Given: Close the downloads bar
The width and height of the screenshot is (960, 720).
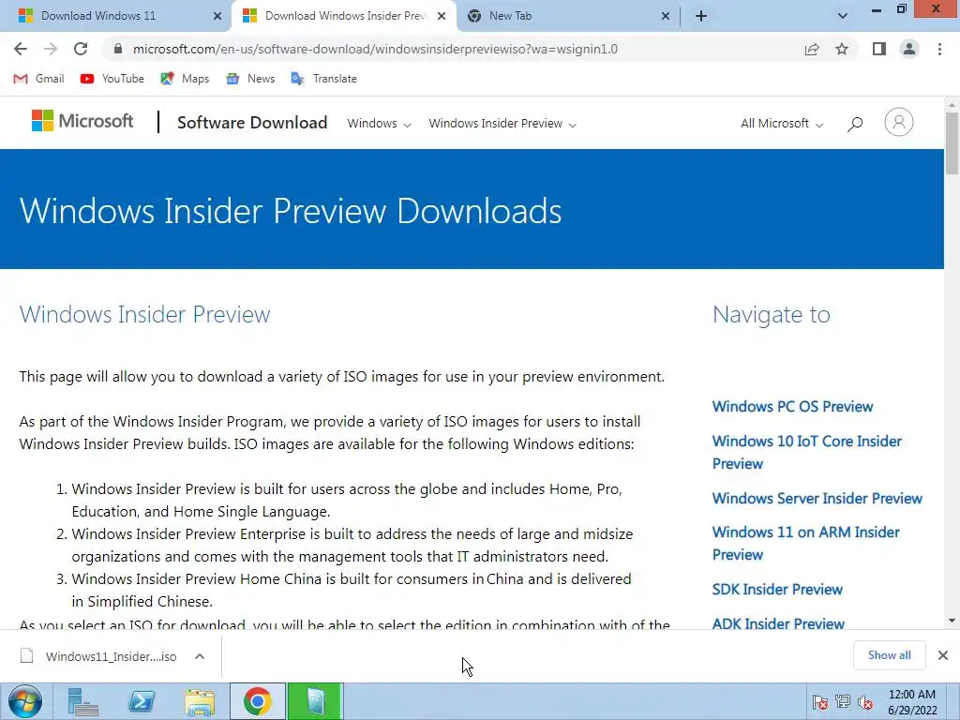Looking at the screenshot, I should [x=943, y=655].
